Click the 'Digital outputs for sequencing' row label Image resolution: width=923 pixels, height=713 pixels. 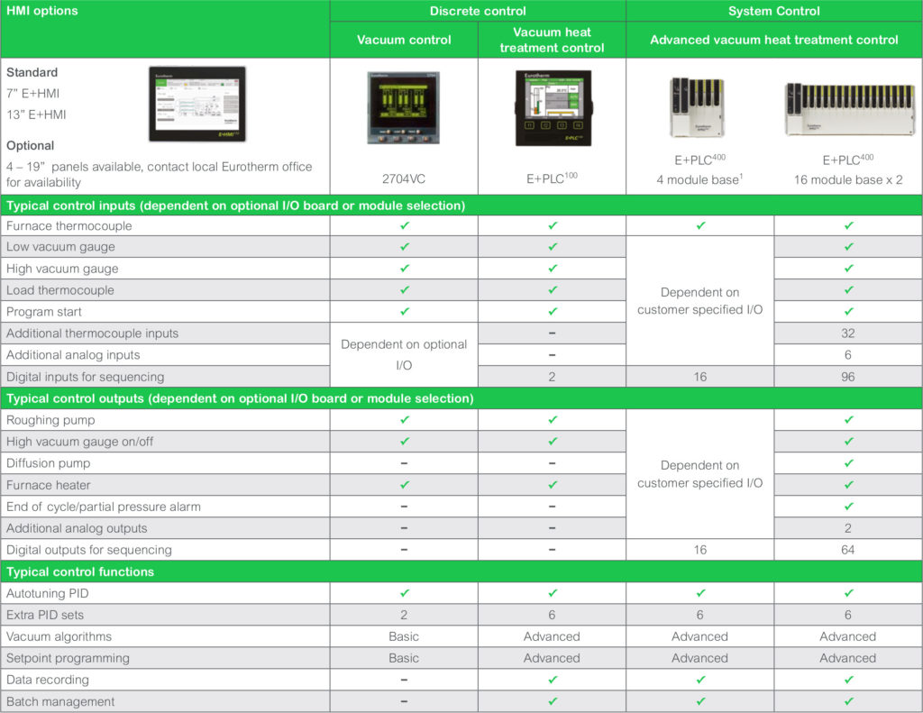tap(89, 549)
